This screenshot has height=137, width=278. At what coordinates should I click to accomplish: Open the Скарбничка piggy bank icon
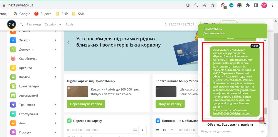click(x=13, y=59)
